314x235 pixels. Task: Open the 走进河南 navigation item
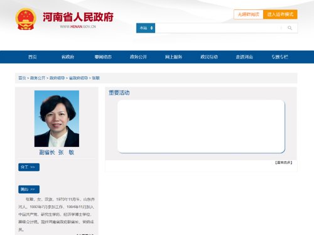coord(244,57)
